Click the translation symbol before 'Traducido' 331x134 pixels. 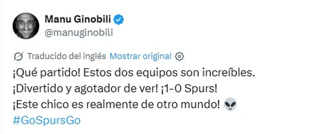(18, 56)
